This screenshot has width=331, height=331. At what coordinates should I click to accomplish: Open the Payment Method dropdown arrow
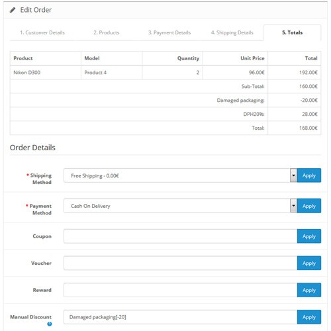click(x=293, y=206)
